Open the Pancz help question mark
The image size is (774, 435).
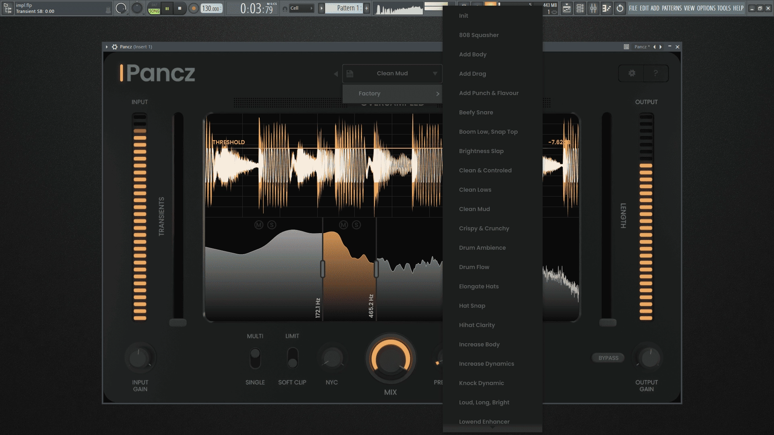pyautogui.click(x=655, y=73)
